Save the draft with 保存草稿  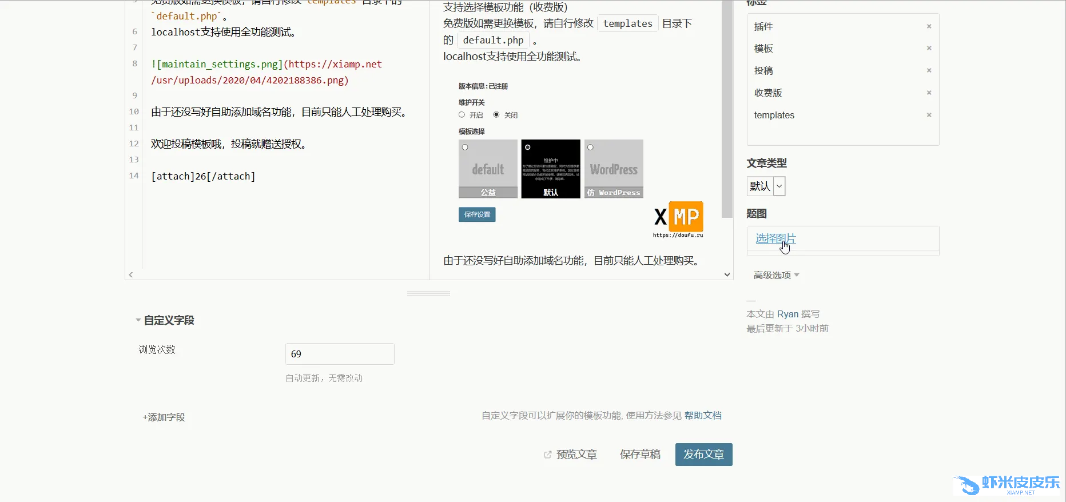tap(640, 455)
